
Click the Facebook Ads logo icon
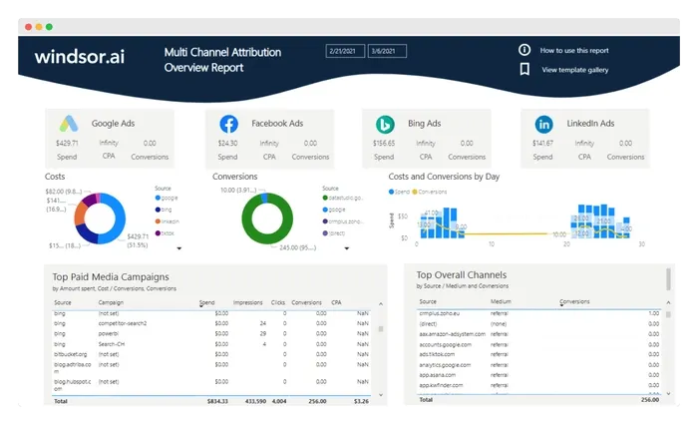coord(228,124)
